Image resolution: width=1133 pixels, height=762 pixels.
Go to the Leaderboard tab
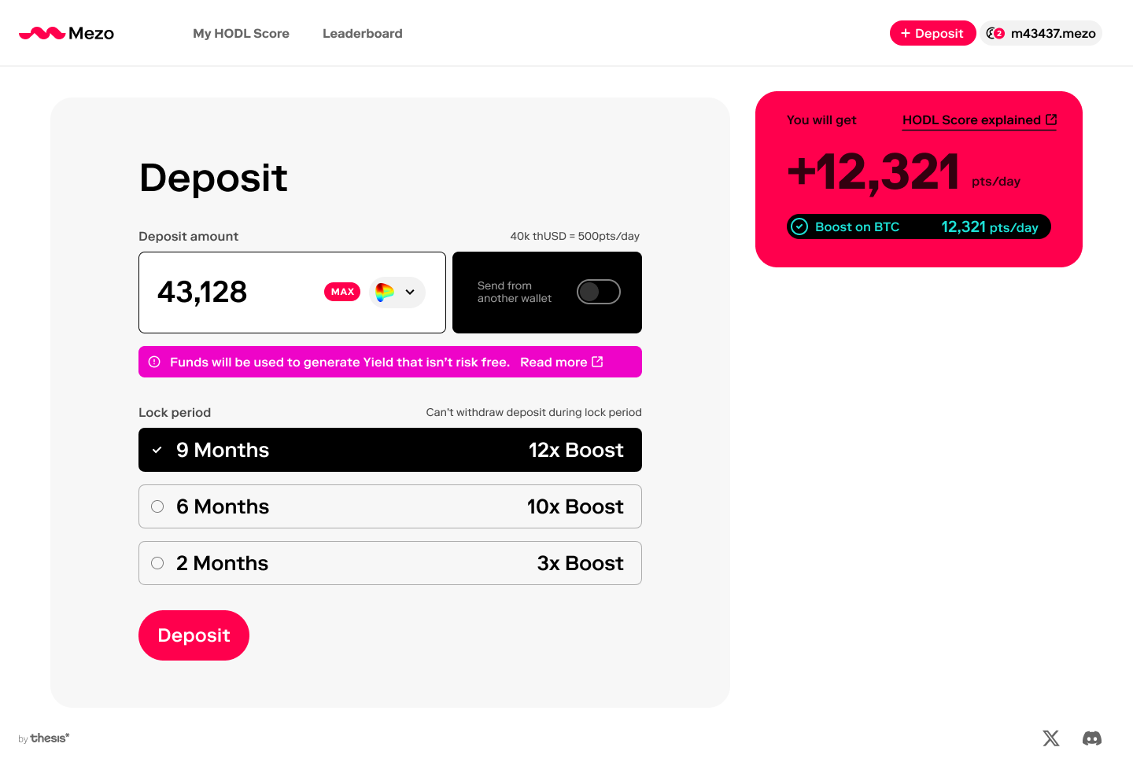pyautogui.click(x=363, y=33)
